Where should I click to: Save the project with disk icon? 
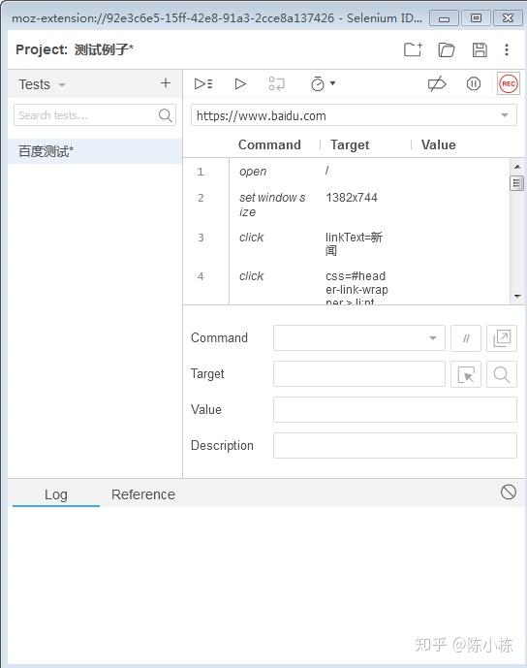point(480,49)
